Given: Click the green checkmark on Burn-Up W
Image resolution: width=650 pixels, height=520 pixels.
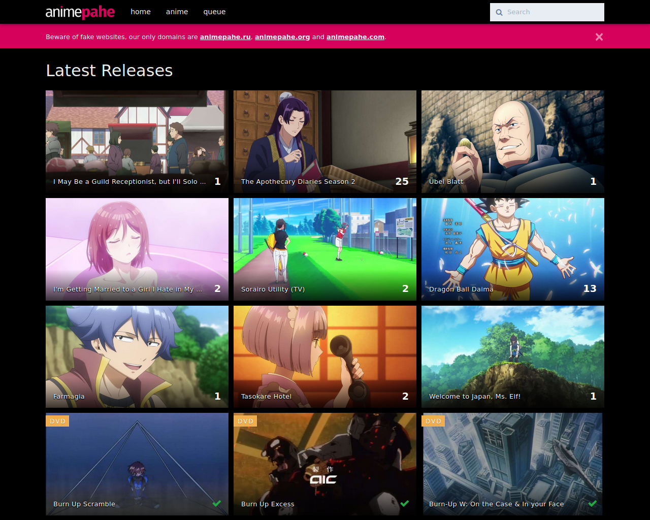Looking at the screenshot, I should [x=593, y=503].
